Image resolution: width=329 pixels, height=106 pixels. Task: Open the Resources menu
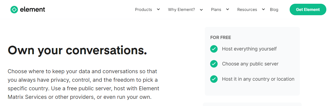click(247, 10)
